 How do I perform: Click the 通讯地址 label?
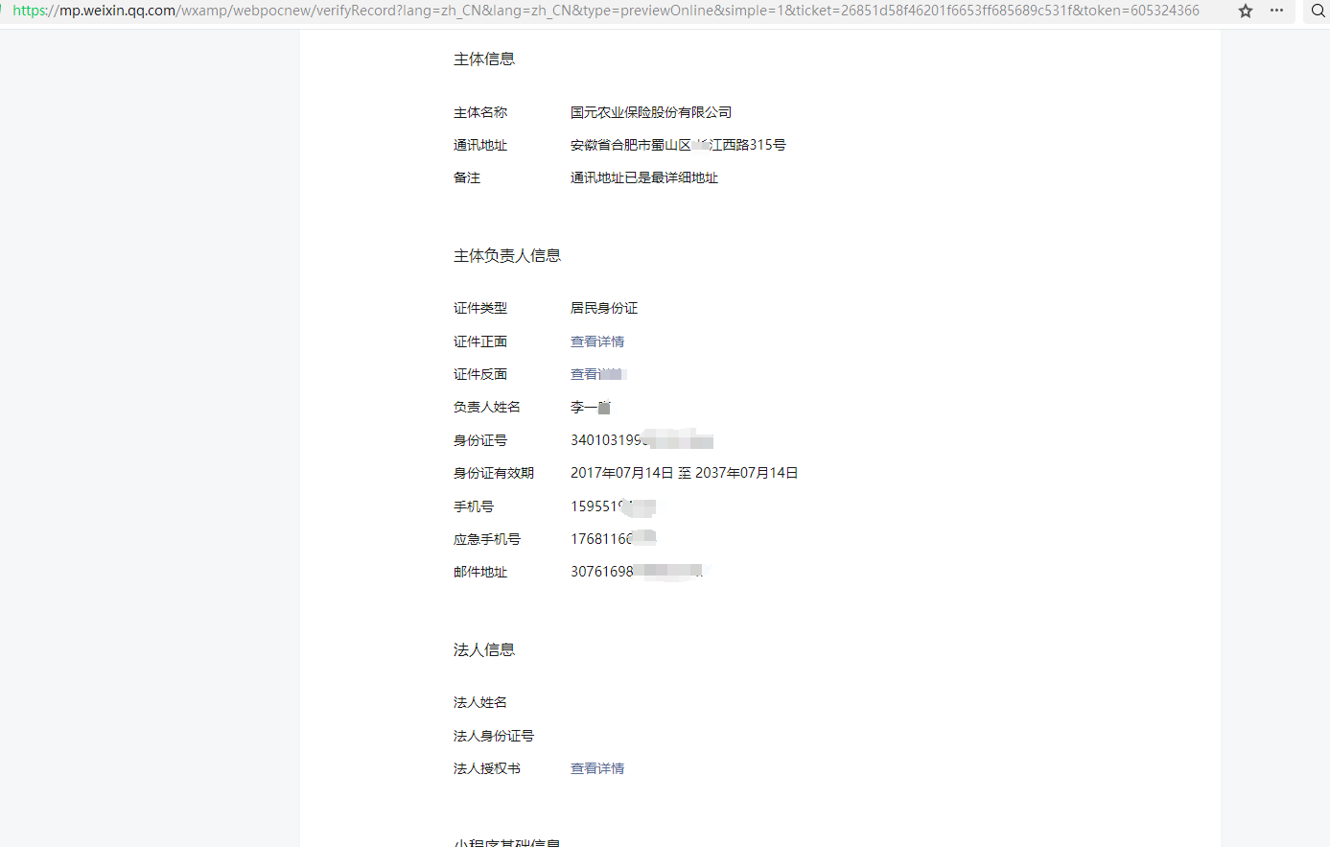(480, 145)
